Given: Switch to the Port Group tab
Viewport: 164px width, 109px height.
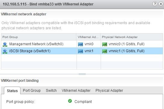Looking at the screenshot, I should (32, 91).
